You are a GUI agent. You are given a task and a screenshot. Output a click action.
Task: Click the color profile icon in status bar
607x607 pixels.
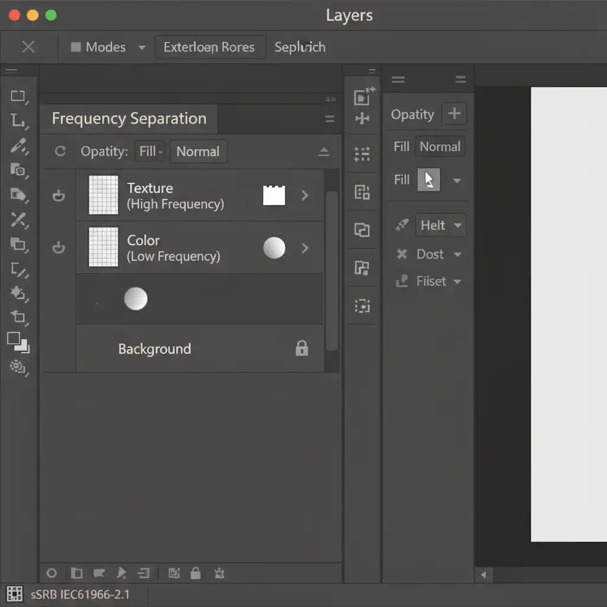(x=15, y=593)
